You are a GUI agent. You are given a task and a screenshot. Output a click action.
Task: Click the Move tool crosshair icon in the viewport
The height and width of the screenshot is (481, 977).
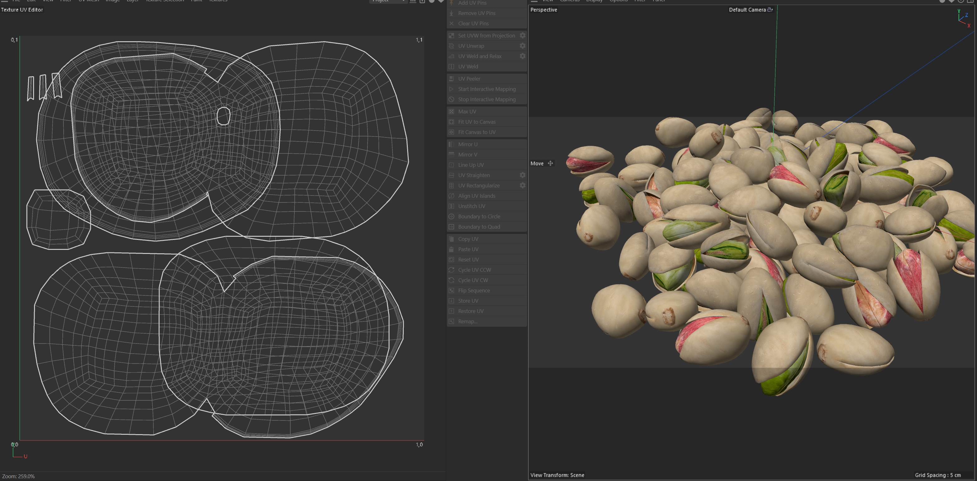tap(550, 163)
